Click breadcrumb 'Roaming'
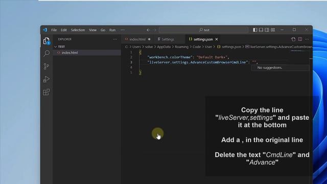327x184 pixels. tap(181, 47)
